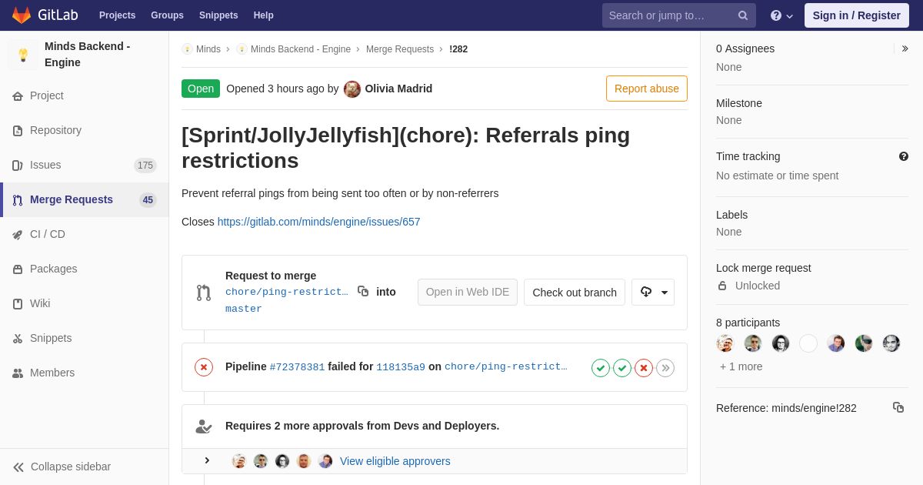Expand the eligible approvers list chevron
Viewport: 923px width, 485px height.
pos(207,460)
